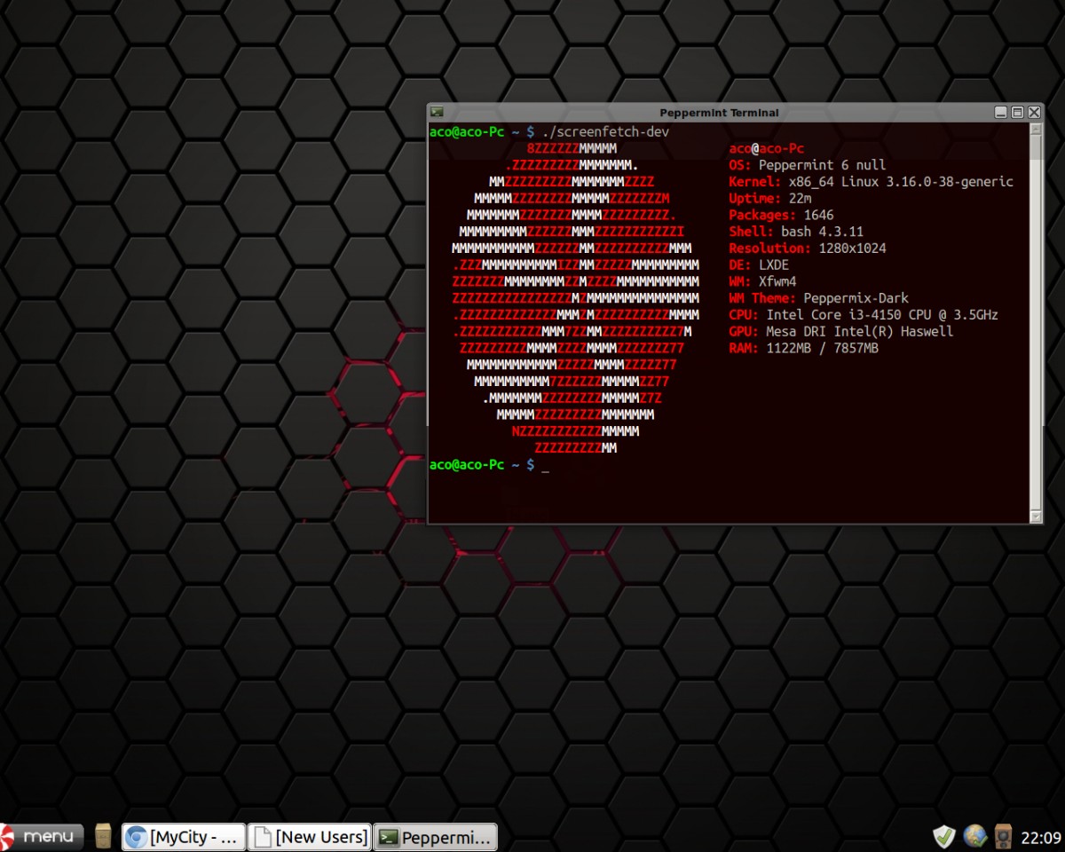Click the terminal vertical scrollbar track
Screen dimensions: 1065x852
click(x=1036, y=322)
